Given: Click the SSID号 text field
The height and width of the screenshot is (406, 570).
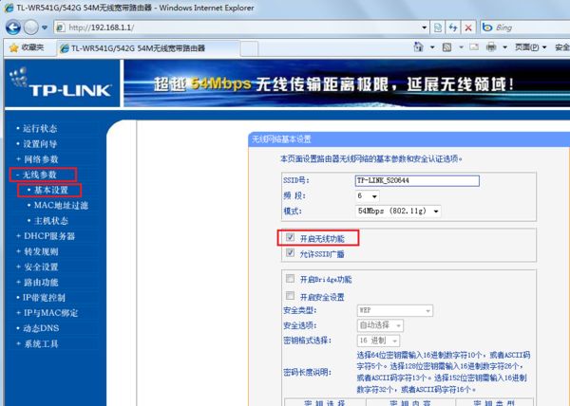Looking at the screenshot, I should pos(417,180).
